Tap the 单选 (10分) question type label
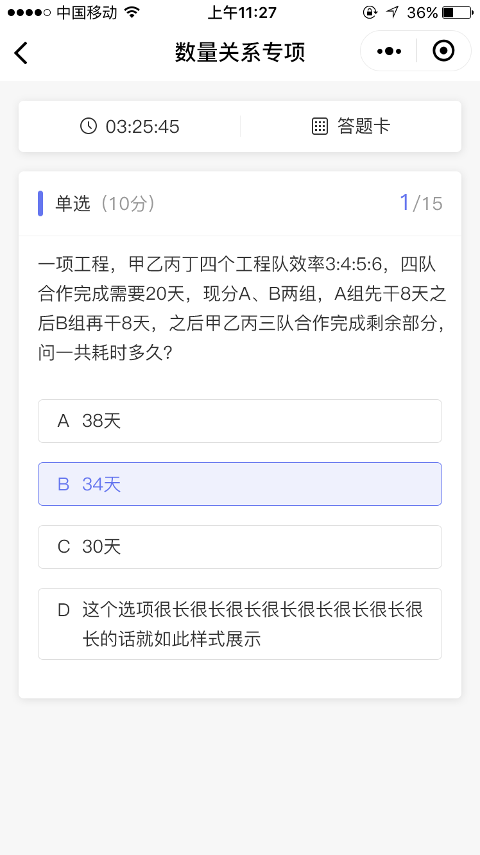 (106, 203)
